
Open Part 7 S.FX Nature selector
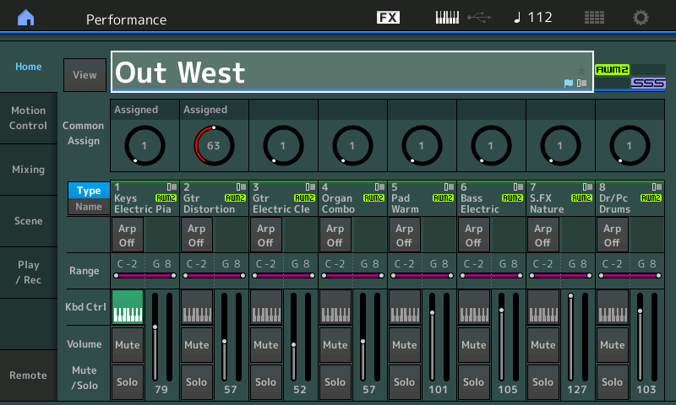tap(560, 198)
